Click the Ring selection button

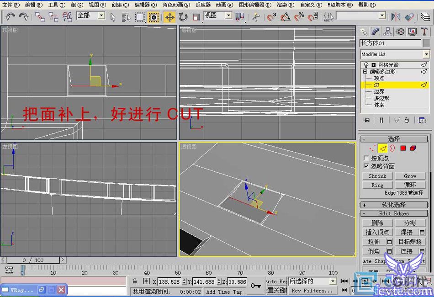[x=377, y=185]
